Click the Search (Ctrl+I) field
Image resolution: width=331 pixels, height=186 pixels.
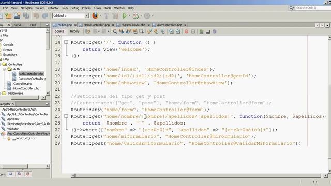(313, 8)
